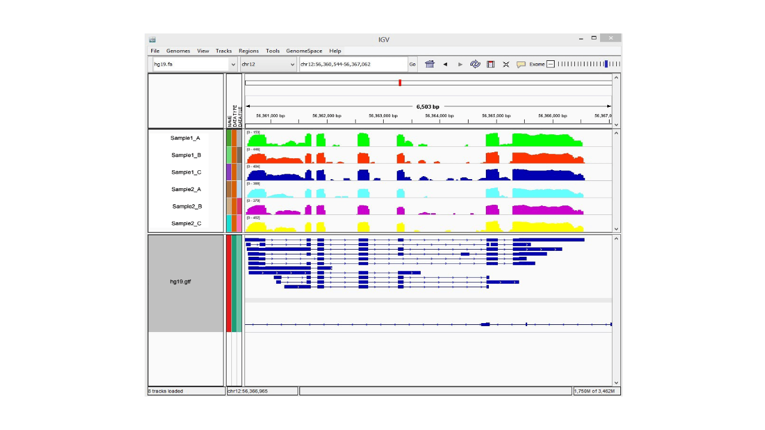Screen dimensions: 765x430
Task: Click the [0 - 153] data range label
Action: (x=253, y=132)
